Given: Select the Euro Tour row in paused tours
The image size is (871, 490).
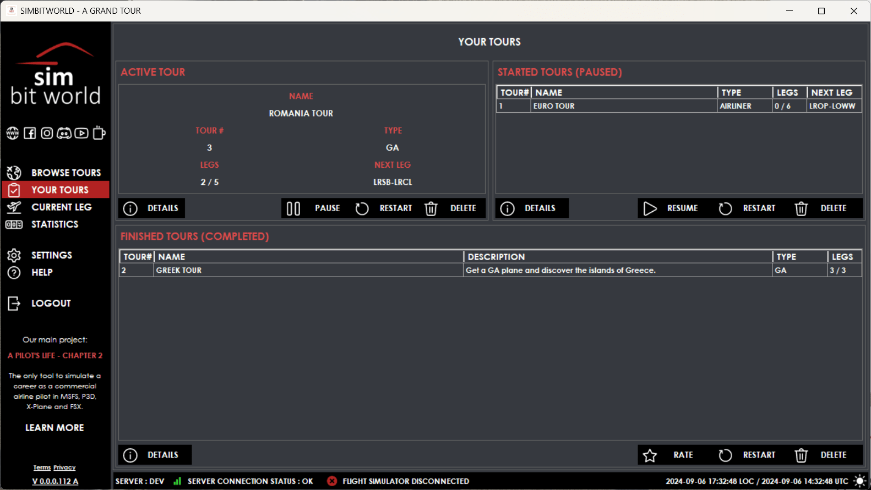Looking at the screenshot, I should pyautogui.click(x=623, y=106).
